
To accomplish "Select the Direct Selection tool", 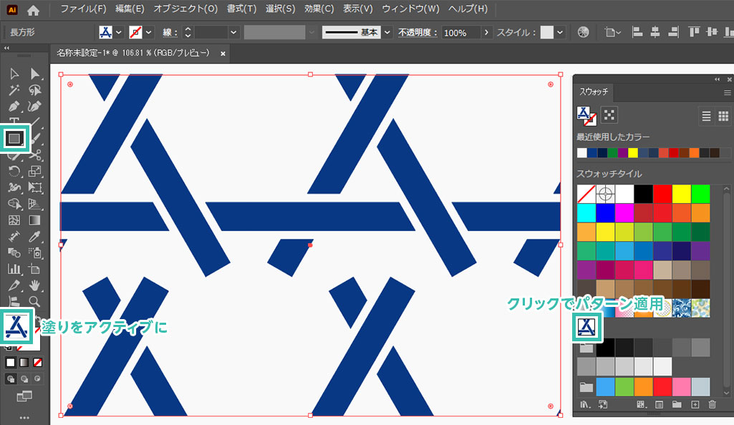I will 34,74.
